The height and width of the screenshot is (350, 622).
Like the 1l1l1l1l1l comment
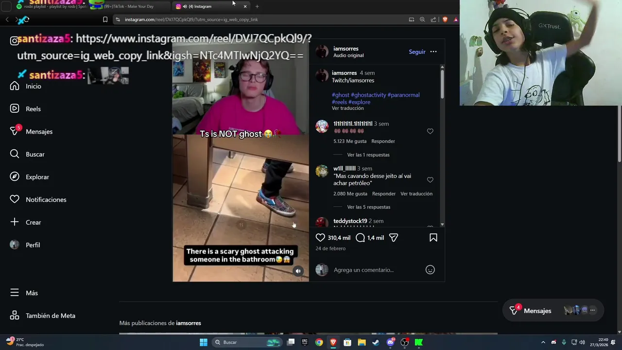(430, 131)
